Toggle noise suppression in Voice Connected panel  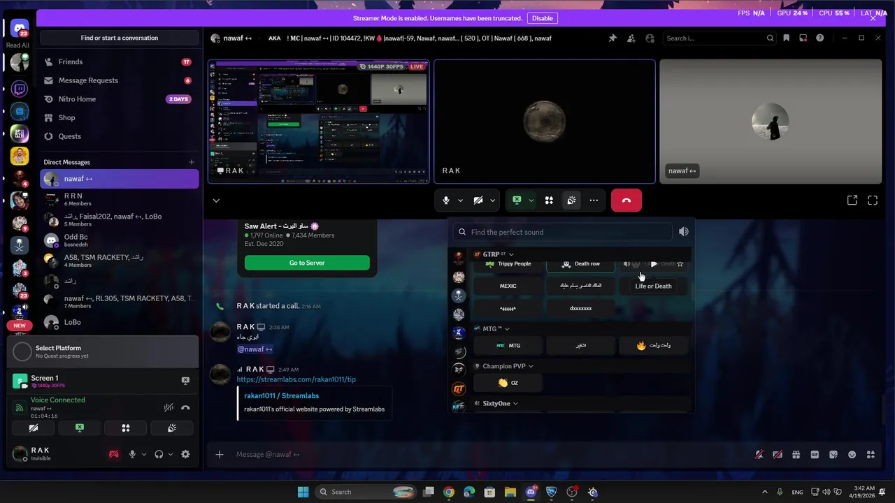point(169,408)
